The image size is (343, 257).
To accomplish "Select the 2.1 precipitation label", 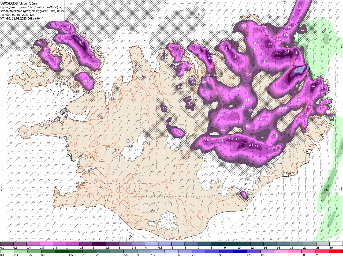I will (270, 44).
